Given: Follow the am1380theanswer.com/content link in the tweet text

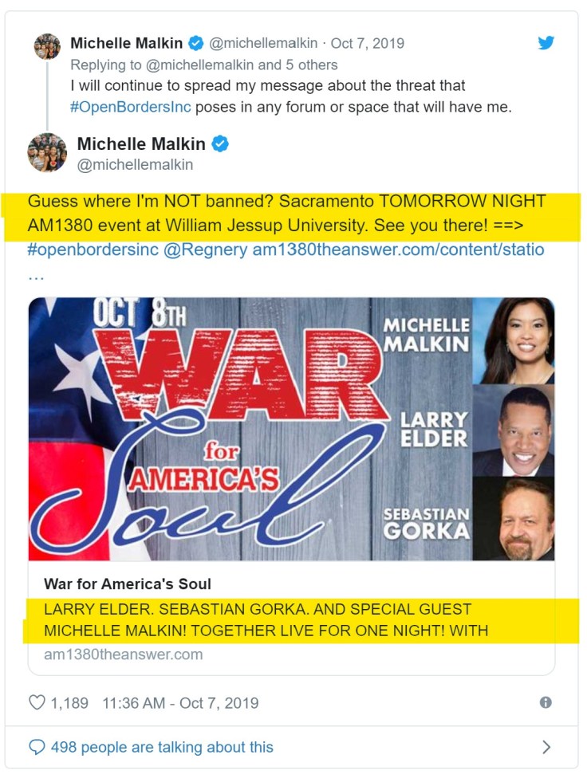Looking at the screenshot, I should pyautogui.click(x=398, y=250).
